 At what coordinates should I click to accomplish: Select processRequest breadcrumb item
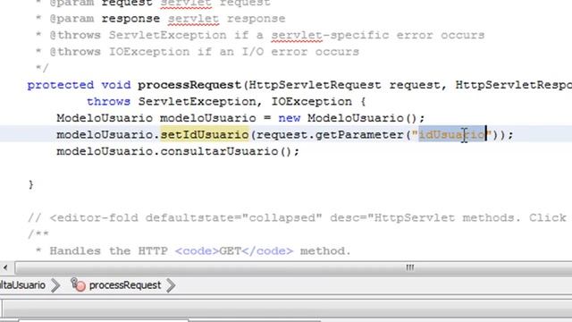point(125,285)
